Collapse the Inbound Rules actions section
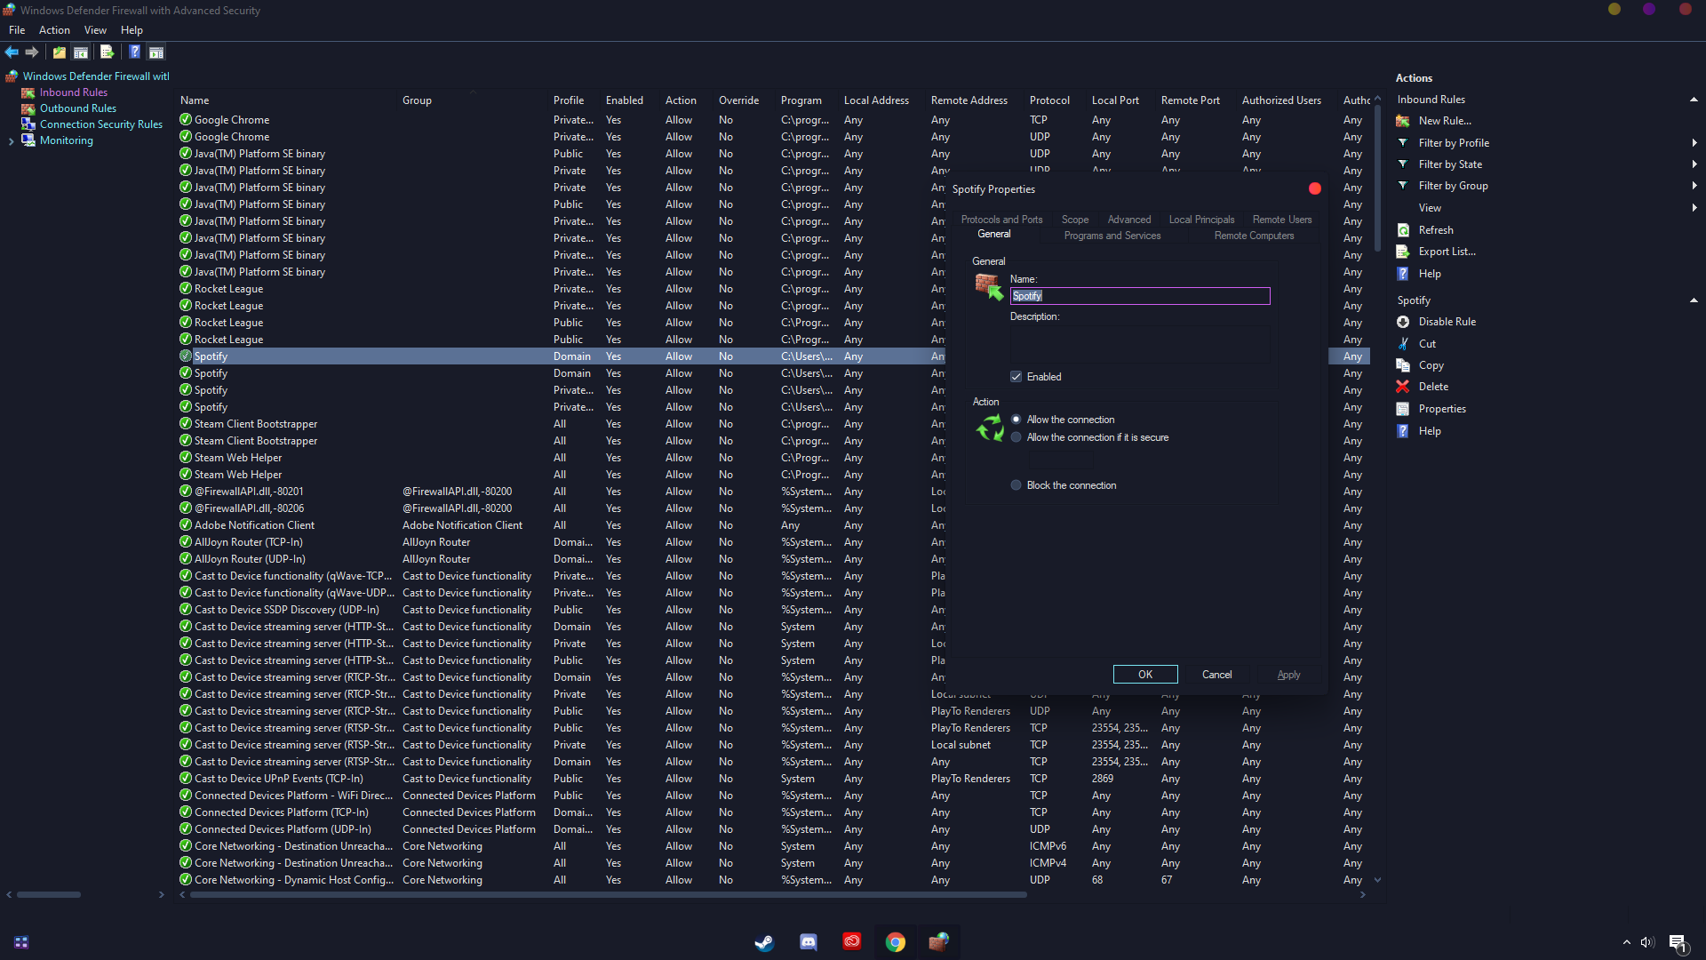The image size is (1706, 960). coord(1694,100)
